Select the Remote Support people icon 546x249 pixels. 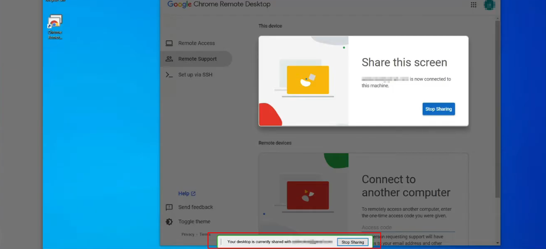169,59
